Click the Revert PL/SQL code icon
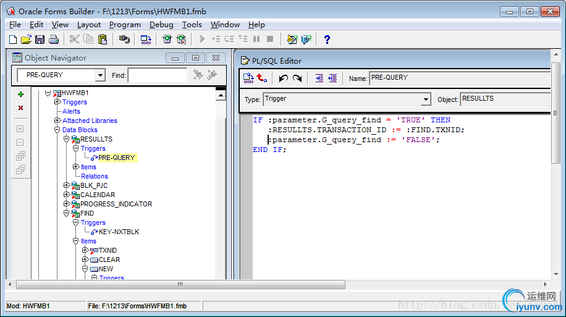The height and width of the screenshot is (317, 566). click(262, 78)
